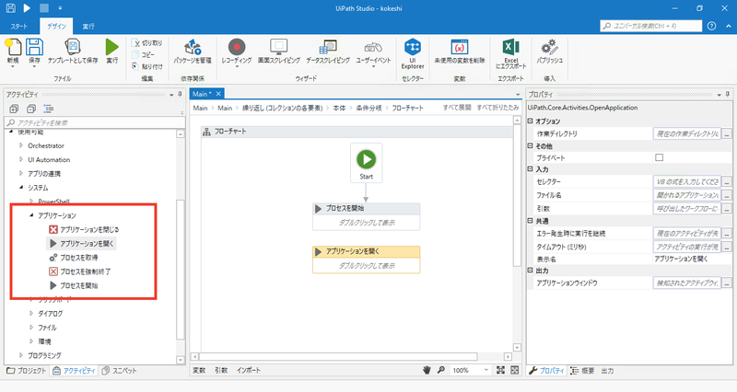Select アプリケーションを閉じる activity

pos(85,229)
